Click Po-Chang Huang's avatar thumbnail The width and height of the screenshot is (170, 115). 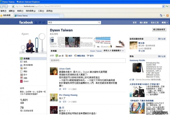click(x=54, y=97)
